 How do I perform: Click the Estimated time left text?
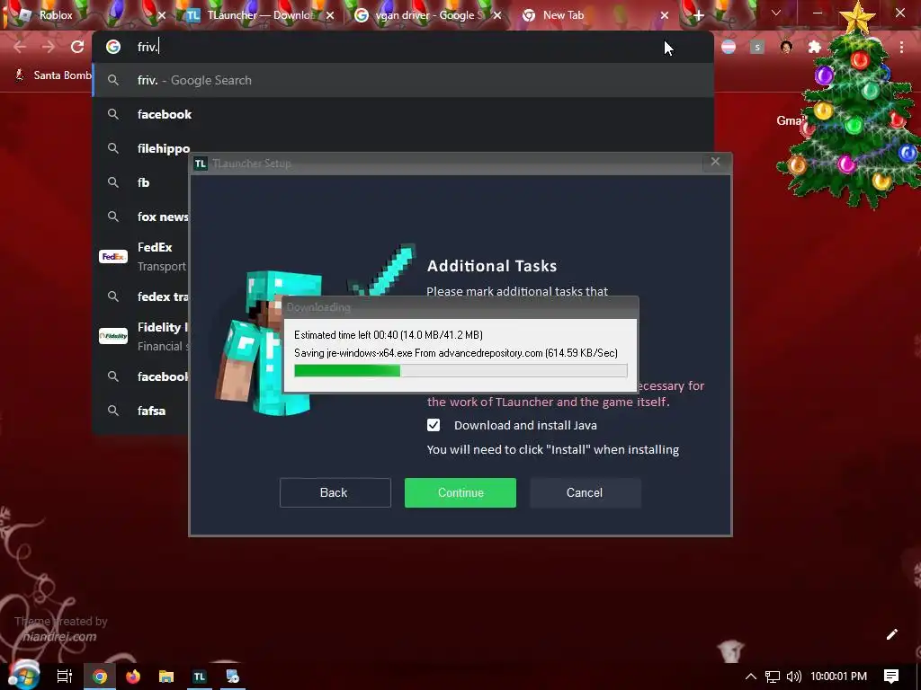[x=389, y=335]
